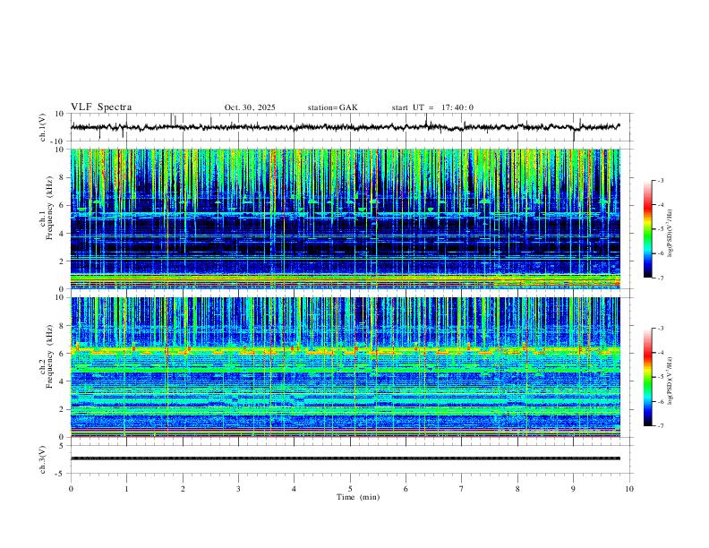Click the '-5' tick on ch.3 axis
Viewport: 709px width, 548px height.
(x=60, y=474)
